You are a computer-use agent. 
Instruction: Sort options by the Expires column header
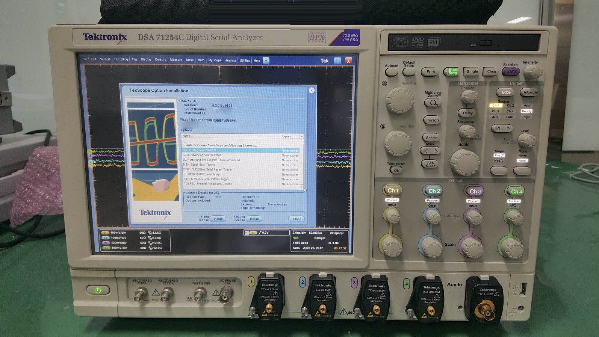click(x=290, y=136)
